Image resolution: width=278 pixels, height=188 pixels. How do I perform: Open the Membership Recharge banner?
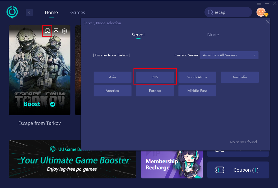click(172, 164)
